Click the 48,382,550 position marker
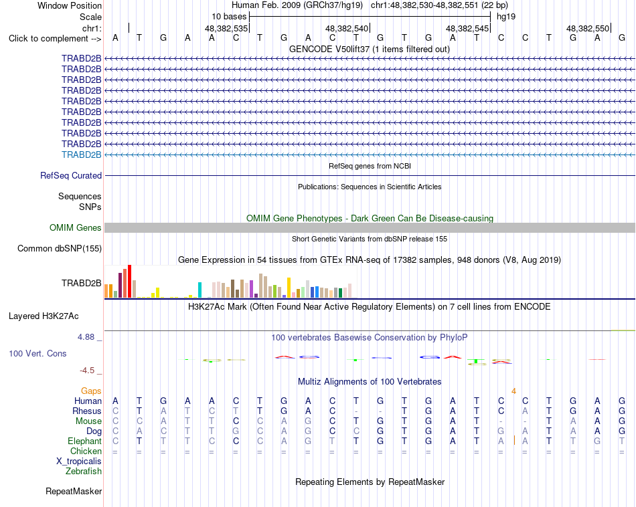 pos(587,28)
